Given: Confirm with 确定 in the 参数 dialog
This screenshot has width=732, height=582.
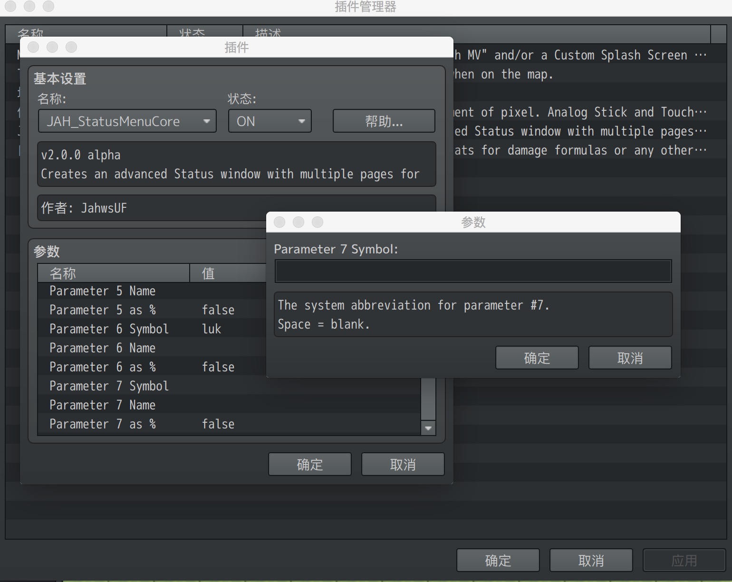Looking at the screenshot, I should pyautogui.click(x=537, y=358).
